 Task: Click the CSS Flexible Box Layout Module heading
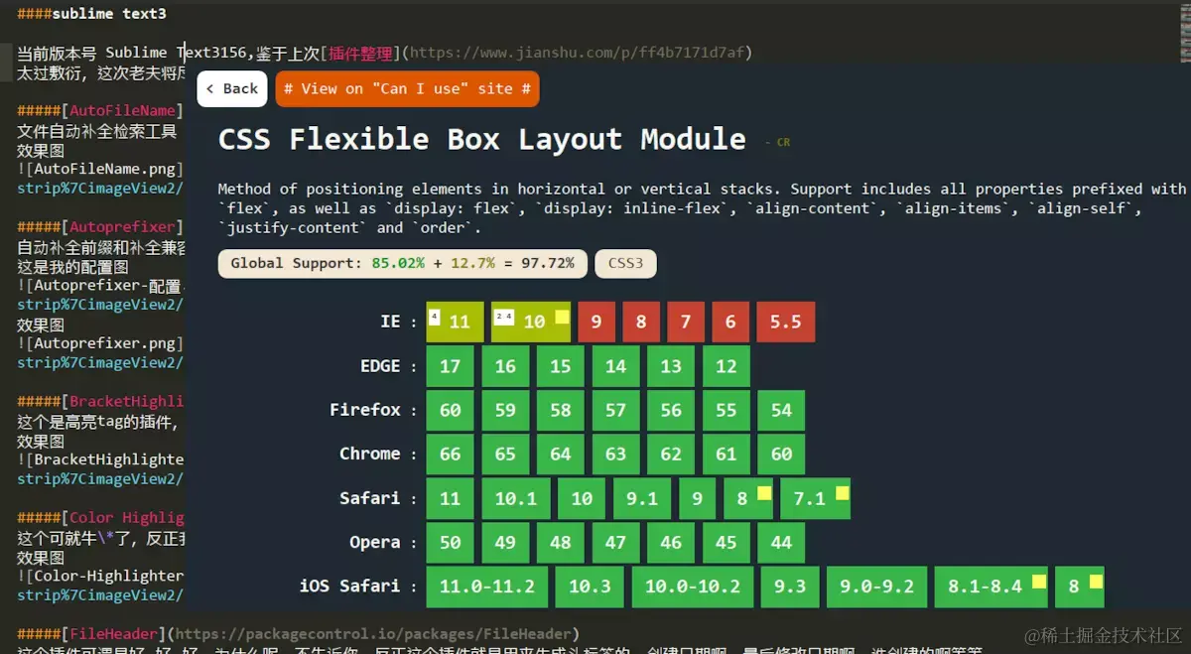(481, 139)
